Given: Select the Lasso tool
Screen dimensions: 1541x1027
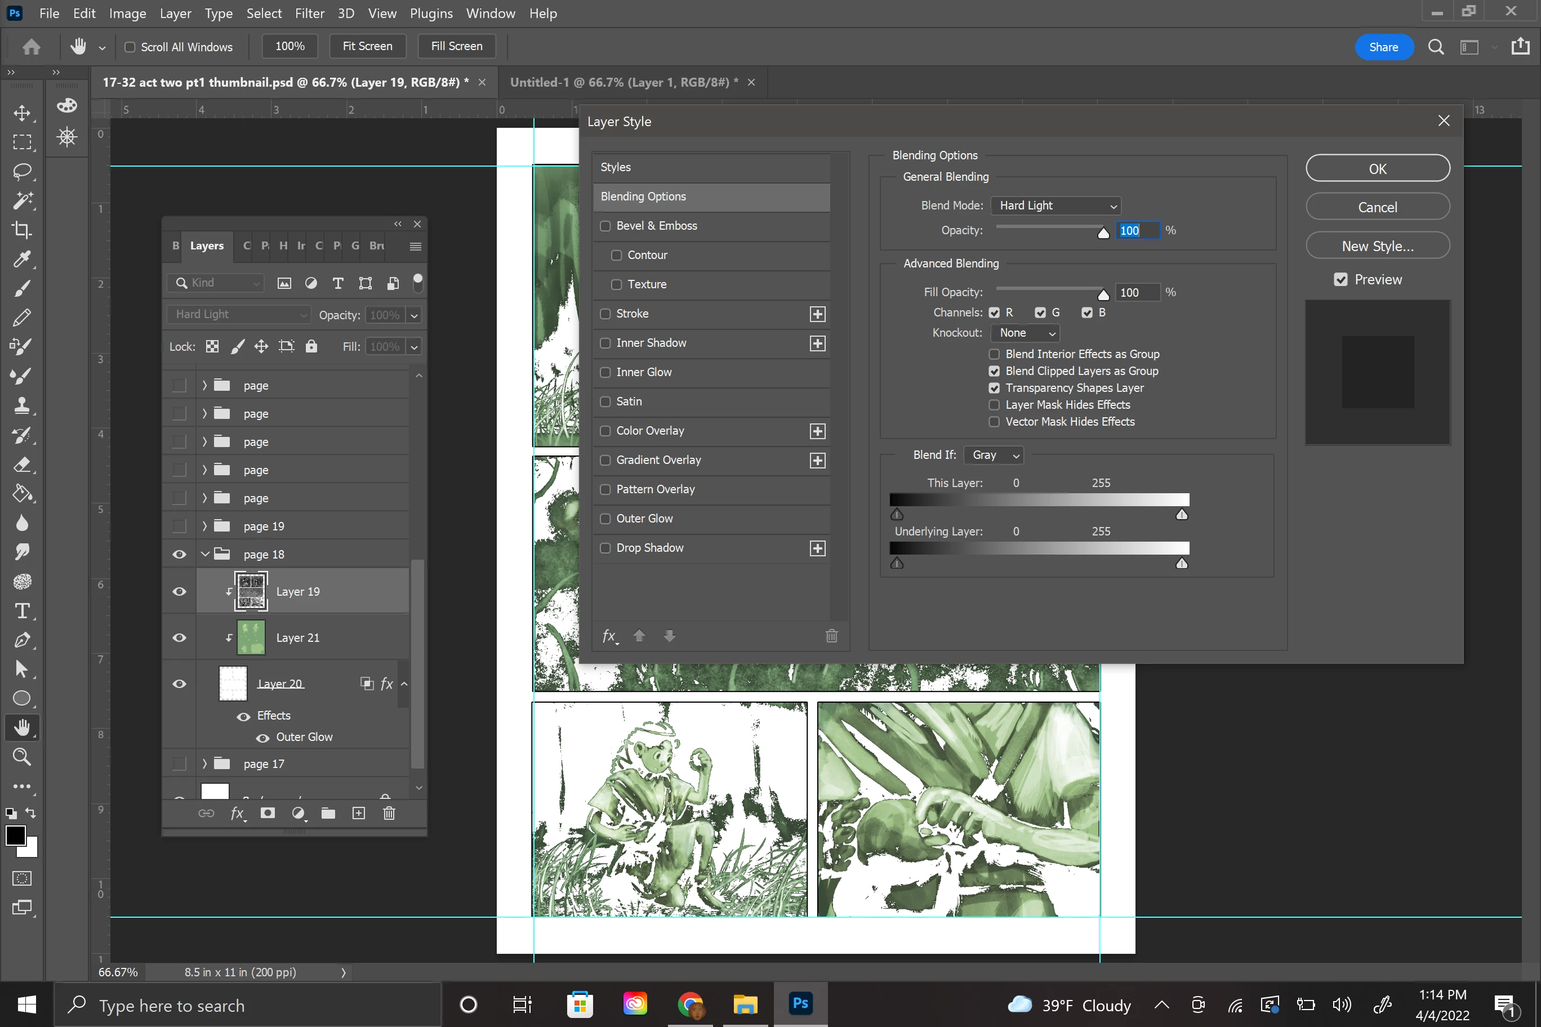Looking at the screenshot, I should [21, 172].
